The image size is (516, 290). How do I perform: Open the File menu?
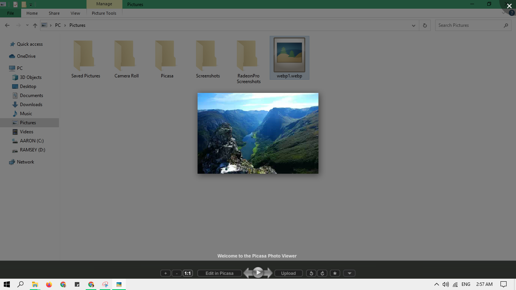coord(11,13)
